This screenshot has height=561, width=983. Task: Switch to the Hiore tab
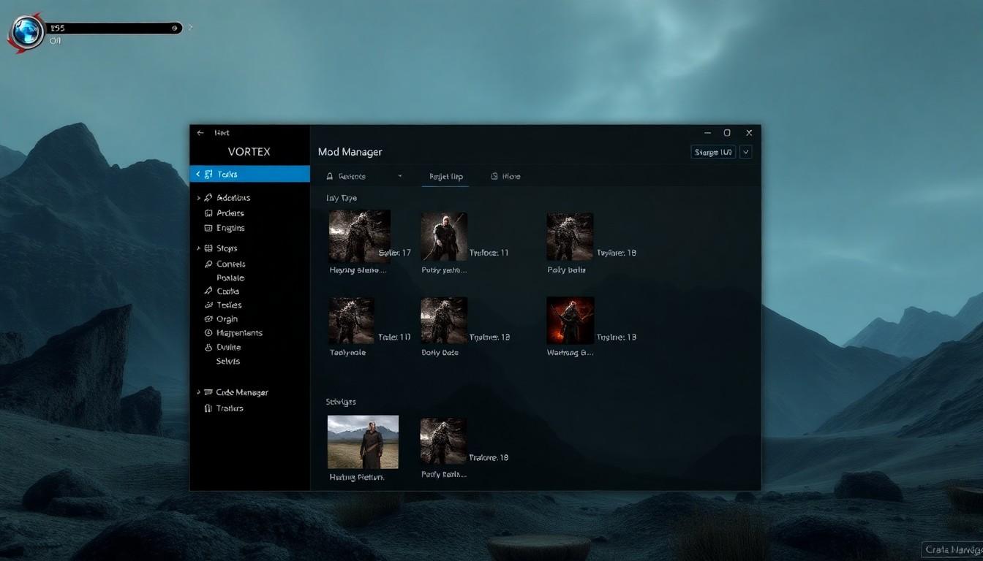(505, 176)
